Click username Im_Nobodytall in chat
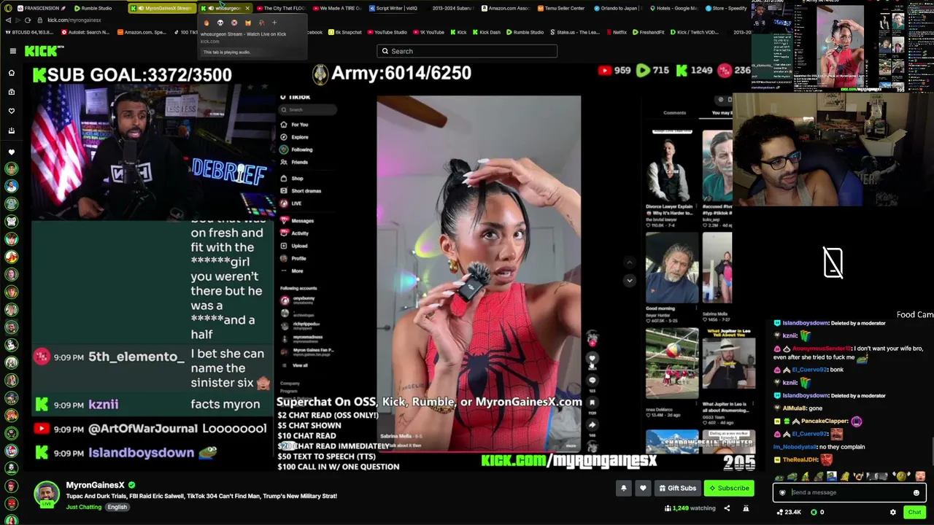 (795, 447)
